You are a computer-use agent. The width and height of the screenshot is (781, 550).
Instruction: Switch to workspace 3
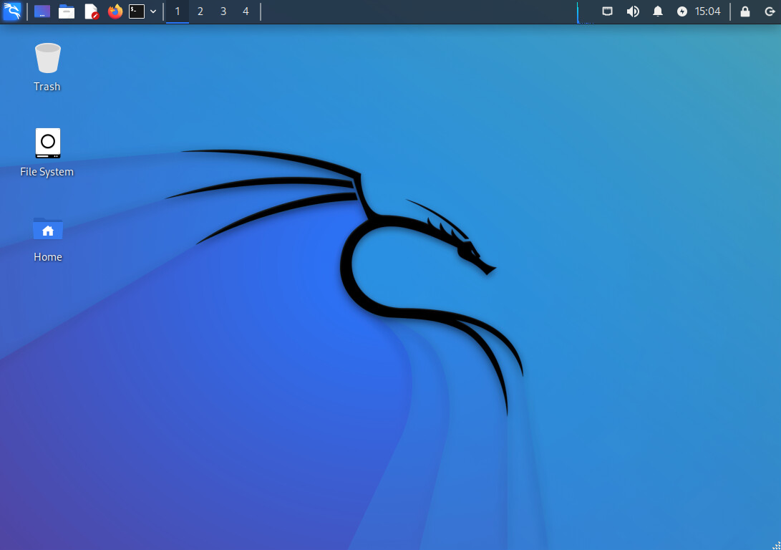(x=223, y=11)
